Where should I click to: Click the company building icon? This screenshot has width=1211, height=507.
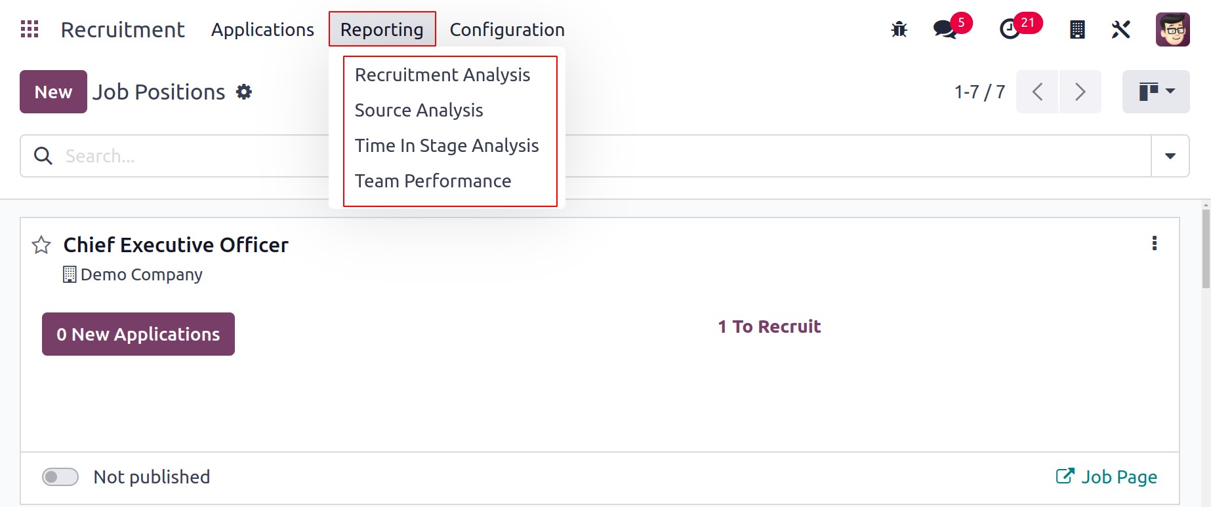(1077, 29)
